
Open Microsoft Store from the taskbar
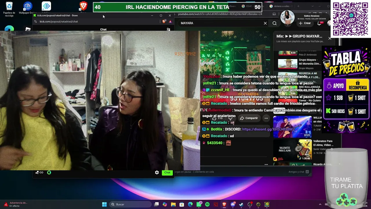coord(182,204)
